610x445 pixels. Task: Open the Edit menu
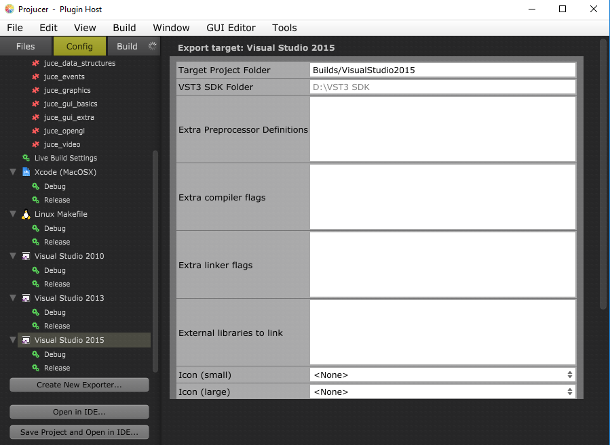pyautogui.click(x=48, y=28)
